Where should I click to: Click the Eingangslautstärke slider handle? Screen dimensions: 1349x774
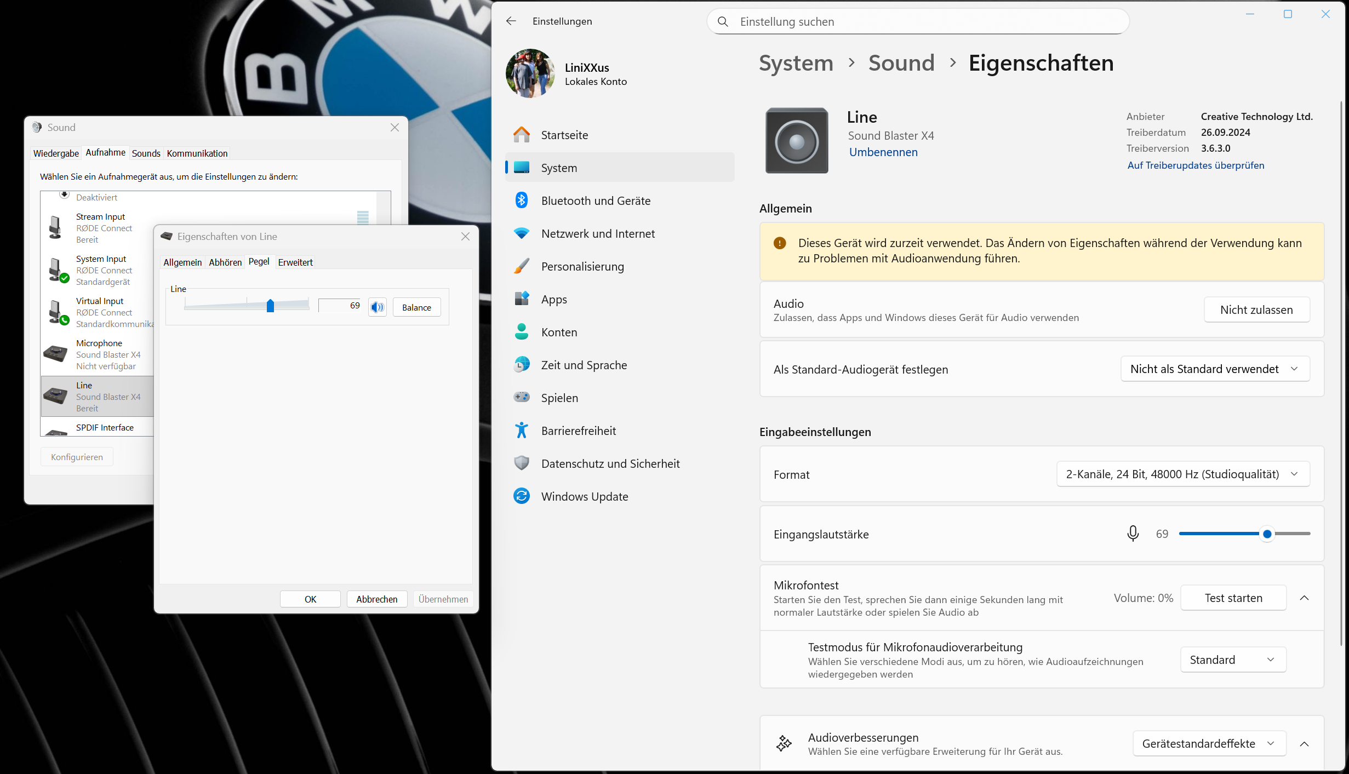point(1267,534)
